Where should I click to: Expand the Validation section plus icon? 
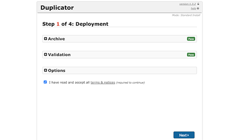[x=46, y=54]
